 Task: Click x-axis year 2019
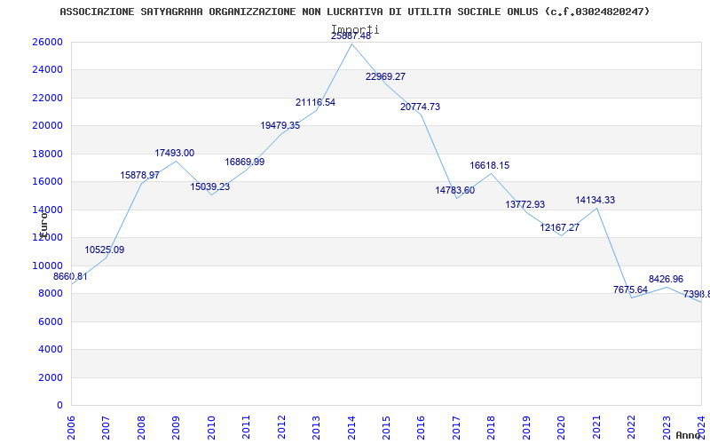[526, 427]
